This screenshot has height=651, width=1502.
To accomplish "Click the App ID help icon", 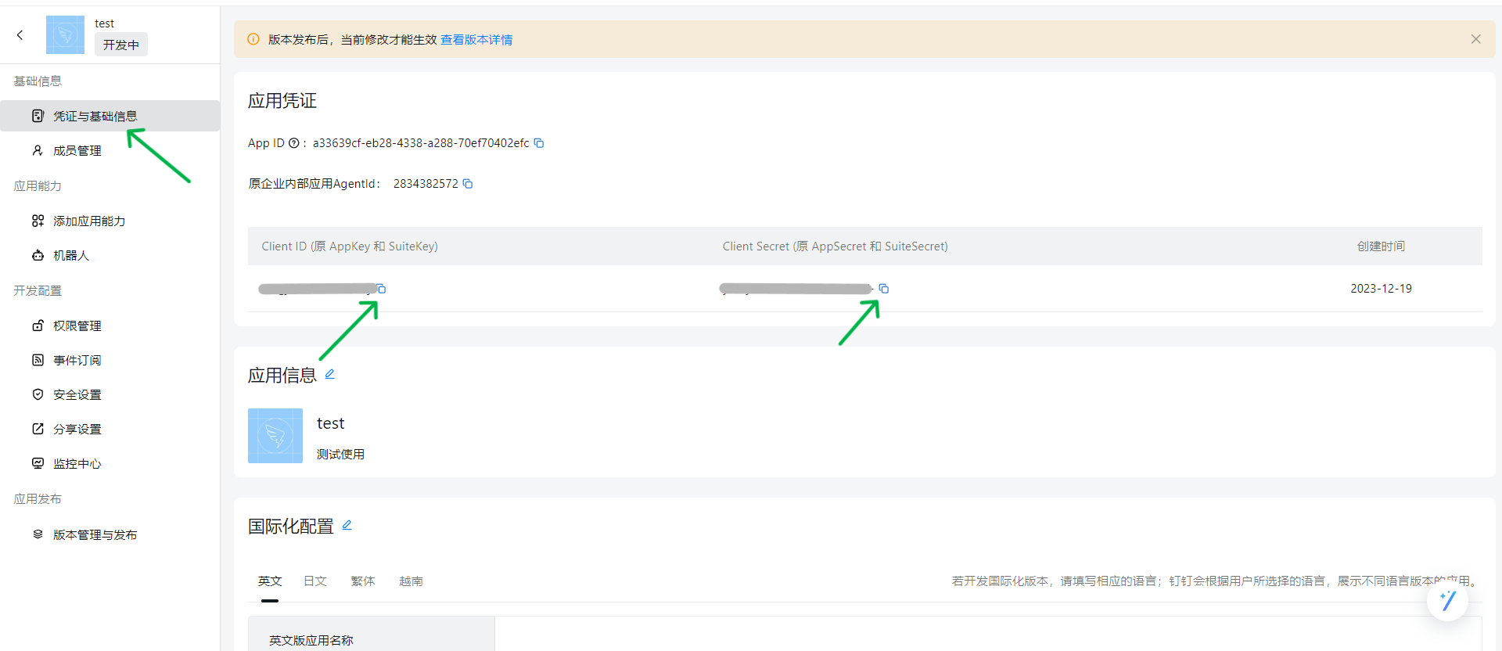I will pyautogui.click(x=294, y=143).
